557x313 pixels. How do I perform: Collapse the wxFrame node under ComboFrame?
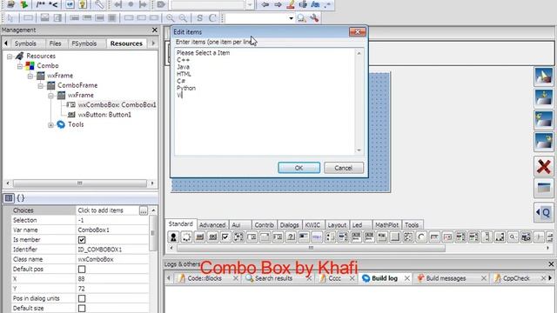[x=50, y=96]
